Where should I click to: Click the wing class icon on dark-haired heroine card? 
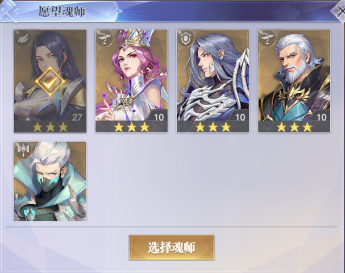point(23,38)
